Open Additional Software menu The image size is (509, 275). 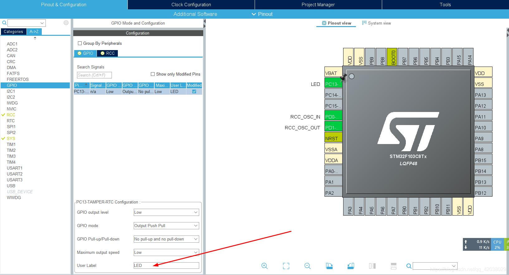[195, 14]
